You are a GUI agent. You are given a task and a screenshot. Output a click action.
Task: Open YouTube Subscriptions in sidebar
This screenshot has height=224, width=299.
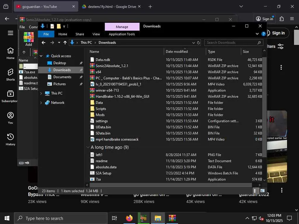[x=10, y=96]
